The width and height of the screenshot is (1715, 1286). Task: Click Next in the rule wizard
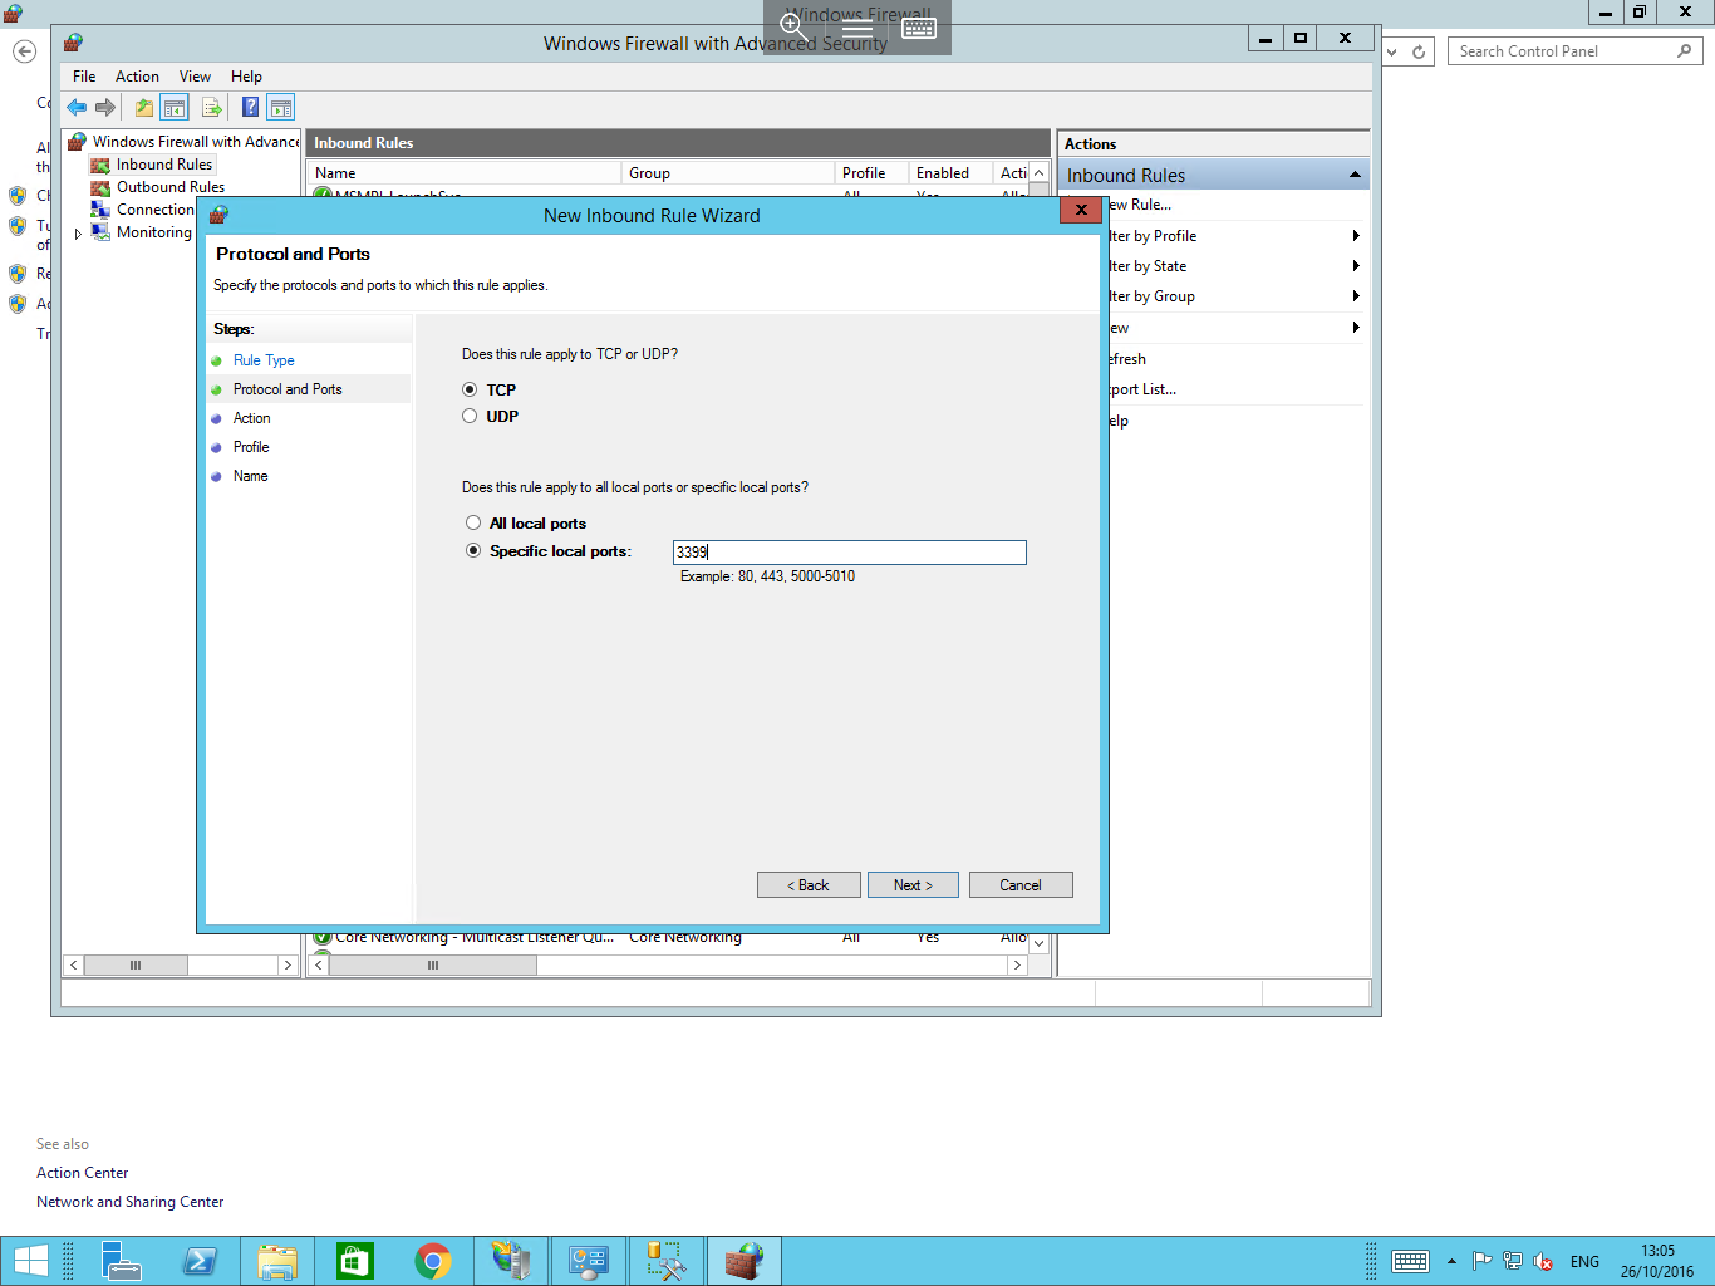click(x=913, y=884)
